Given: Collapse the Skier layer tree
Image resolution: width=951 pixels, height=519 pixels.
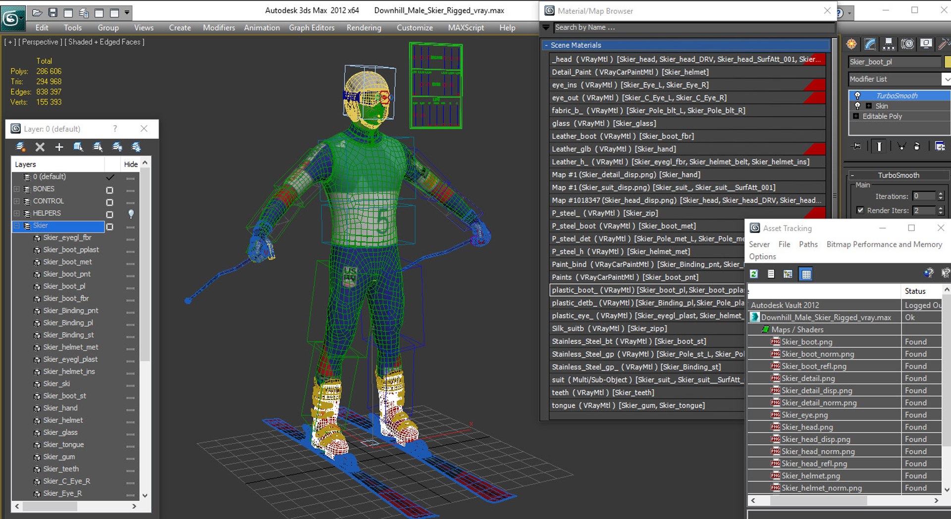Looking at the screenshot, I should [x=17, y=226].
